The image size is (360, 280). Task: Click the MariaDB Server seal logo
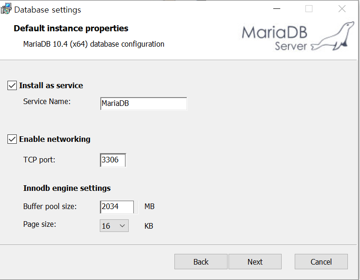coord(298,36)
